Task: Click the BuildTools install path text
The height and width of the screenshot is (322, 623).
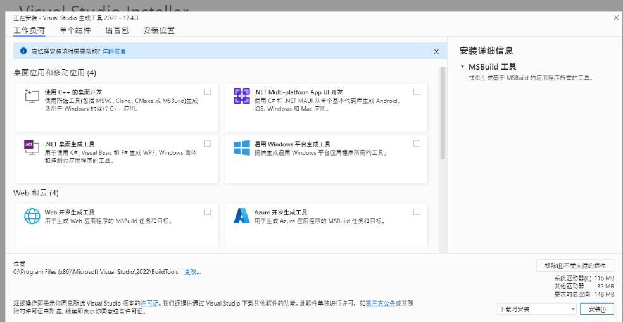Action: click(x=96, y=272)
